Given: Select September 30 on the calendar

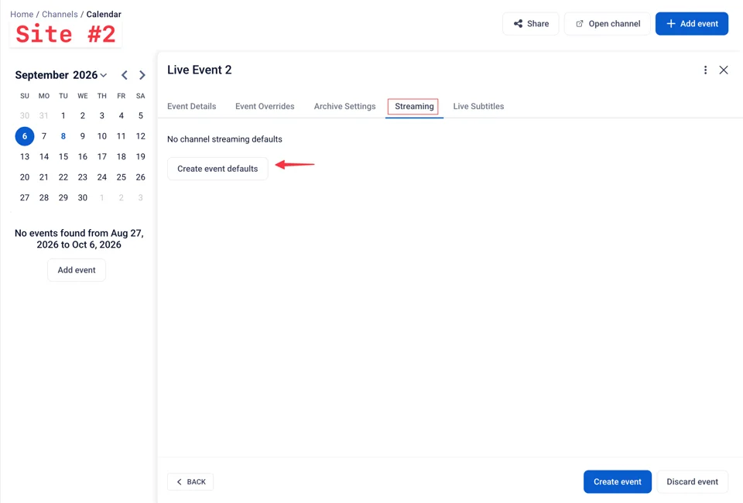Looking at the screenshot, I should tap(83, 198).
